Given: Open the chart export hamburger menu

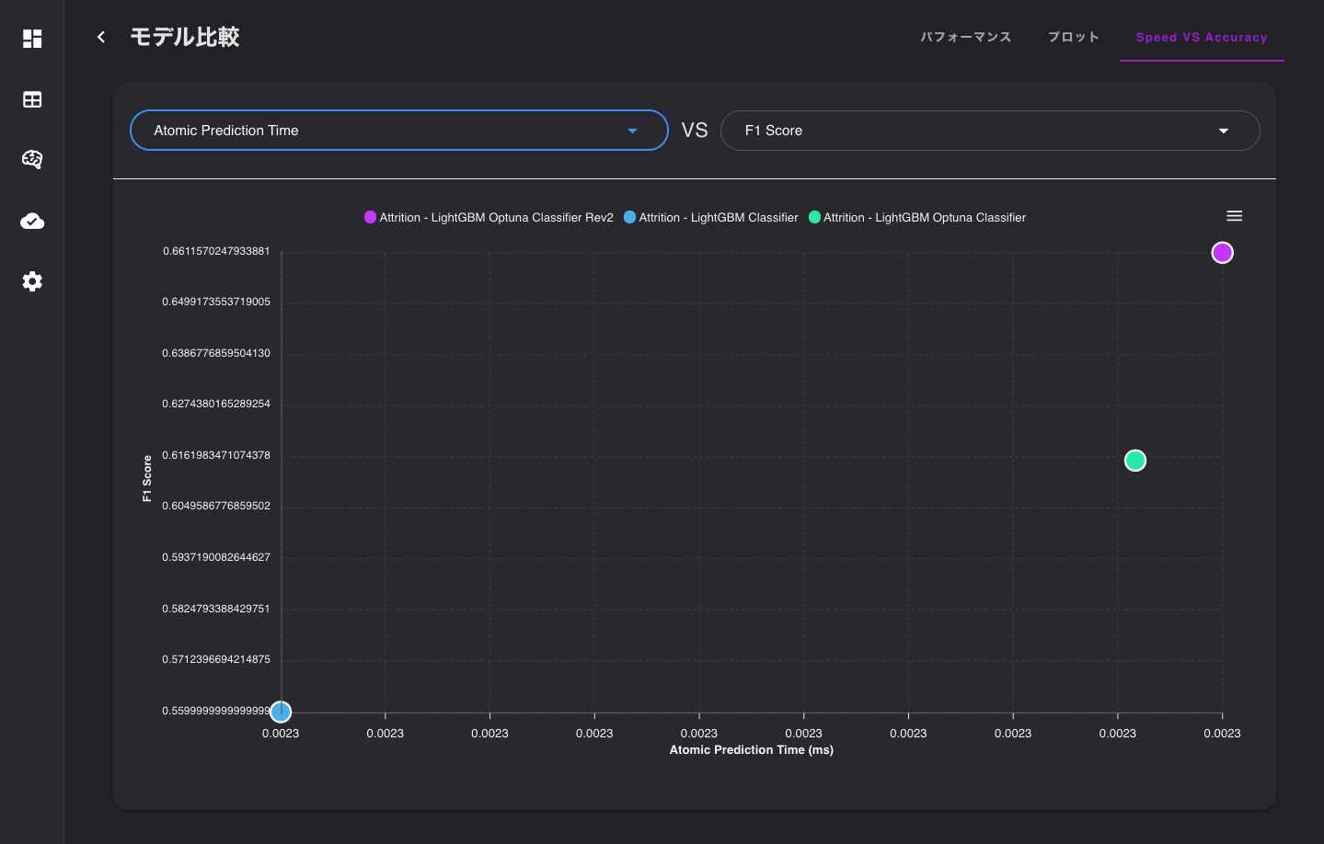Looking at the screenshot, I should point(1234,215).
